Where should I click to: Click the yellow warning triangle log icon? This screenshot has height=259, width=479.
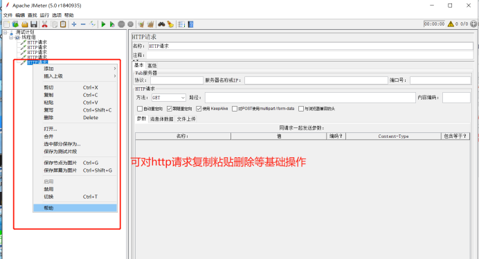point(451,24)
